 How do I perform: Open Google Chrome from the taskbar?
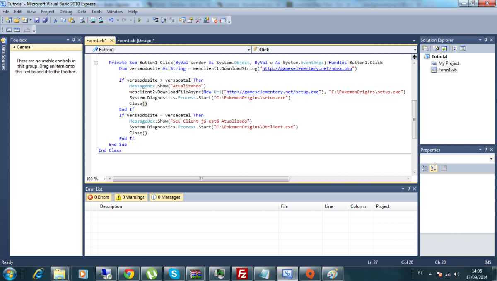[x=128, y=274]
